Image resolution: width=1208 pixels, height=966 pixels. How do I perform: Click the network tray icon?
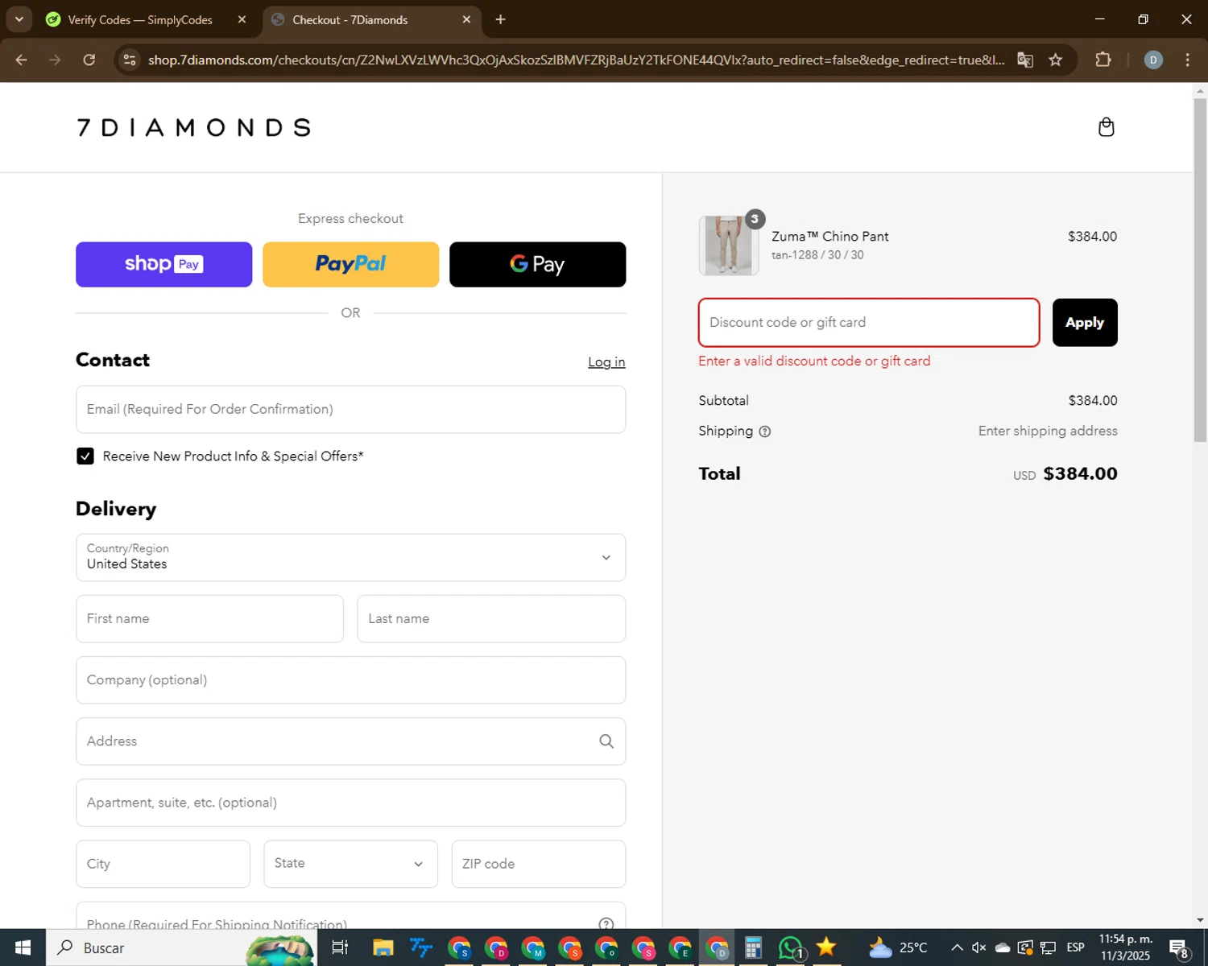pos(1048,947)
